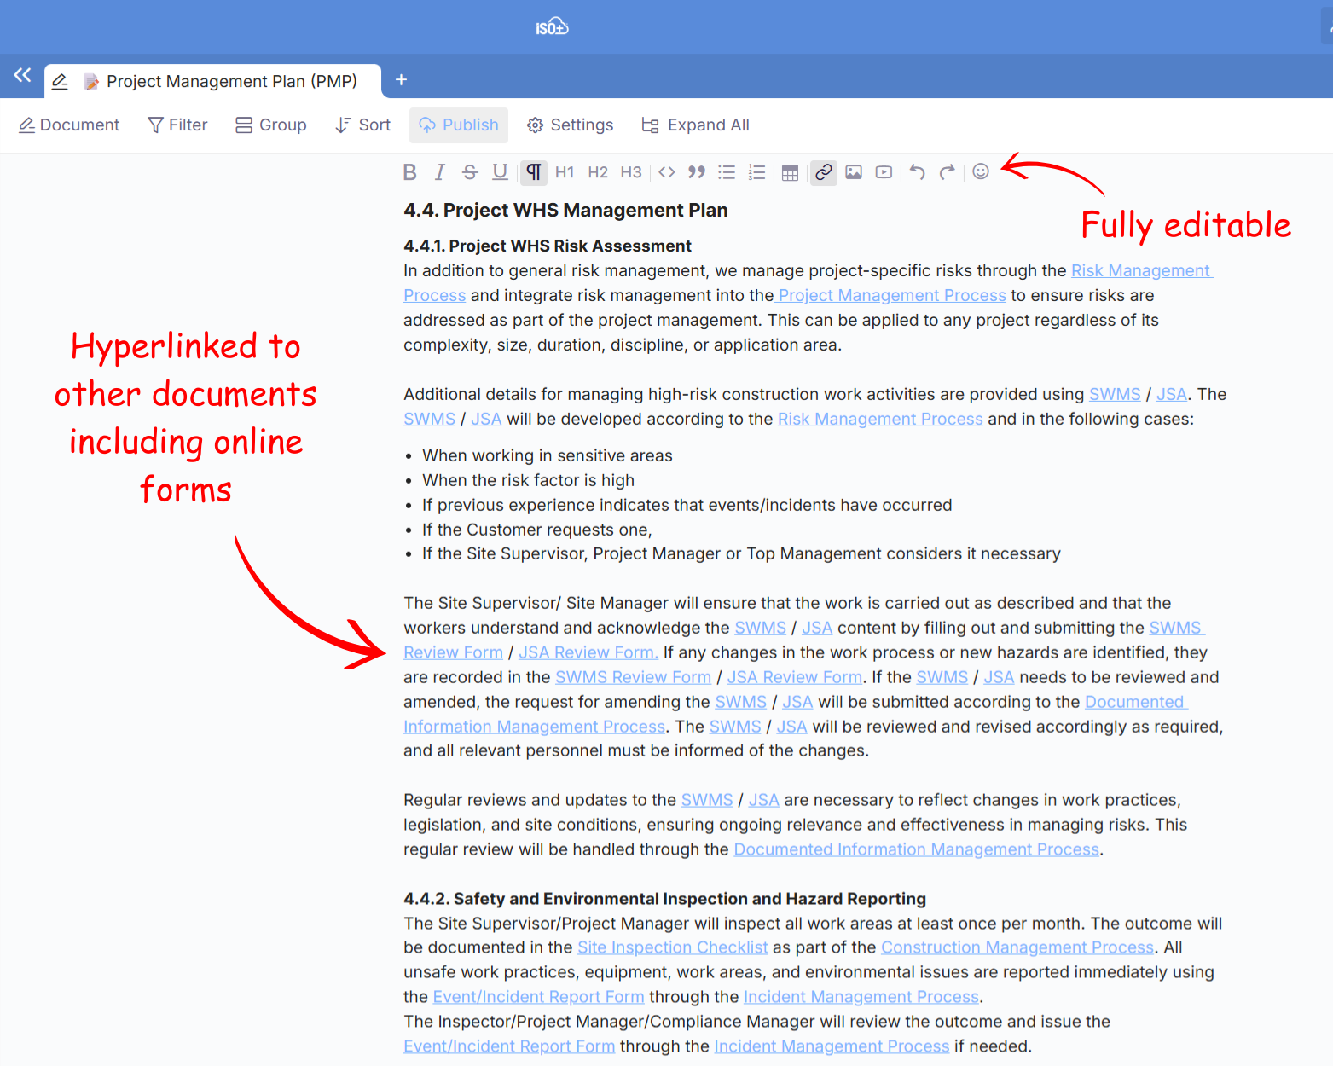The width and height of the screenshot is (1333, 1066).
Task: Toggle underline formatting
Action: click(501, 172)
